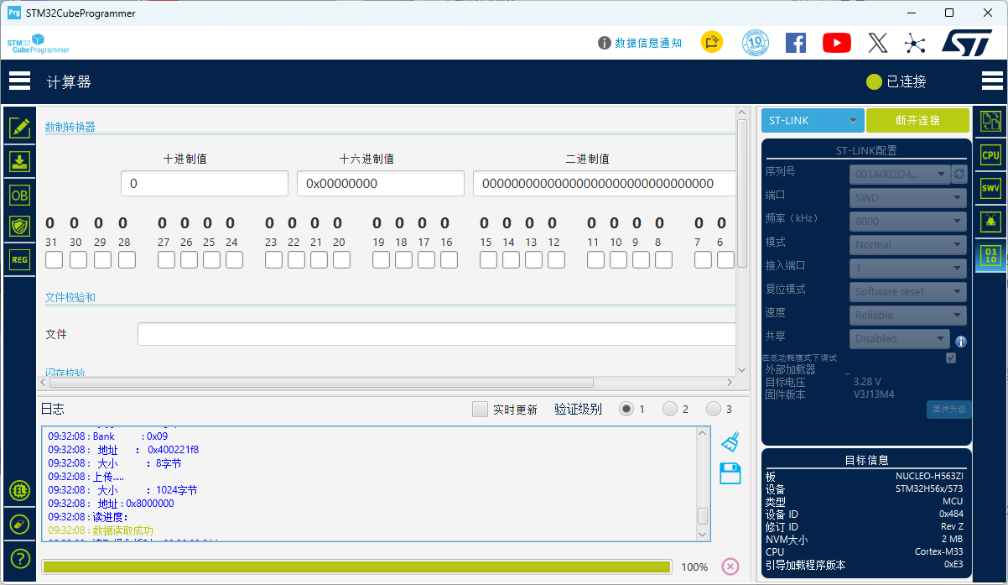Click the 固件升级 firmware upgrade button
Viewport: 1008px width, 585px height.
pyautogui.click(x=948, y=410)
